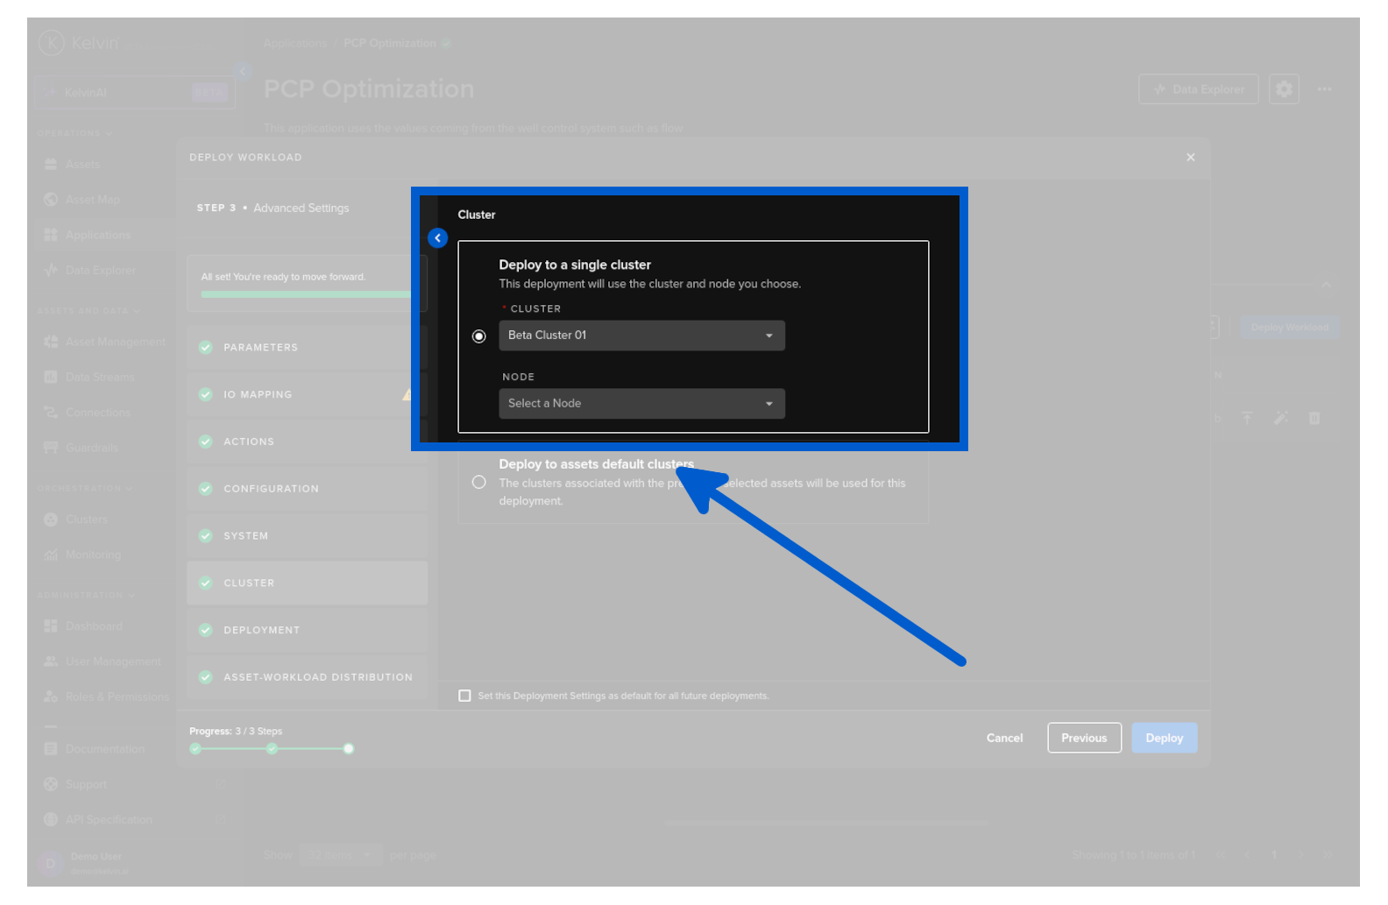Click the blue collapse arrow icon

[x=437, y=237]
